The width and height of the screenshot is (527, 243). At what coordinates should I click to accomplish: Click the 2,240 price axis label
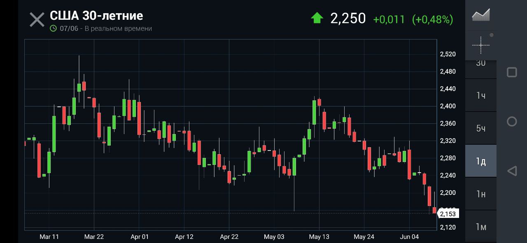448,175
